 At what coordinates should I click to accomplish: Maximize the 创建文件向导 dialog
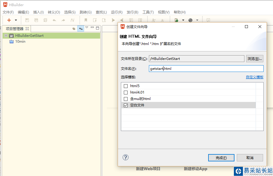click(246, 27)
